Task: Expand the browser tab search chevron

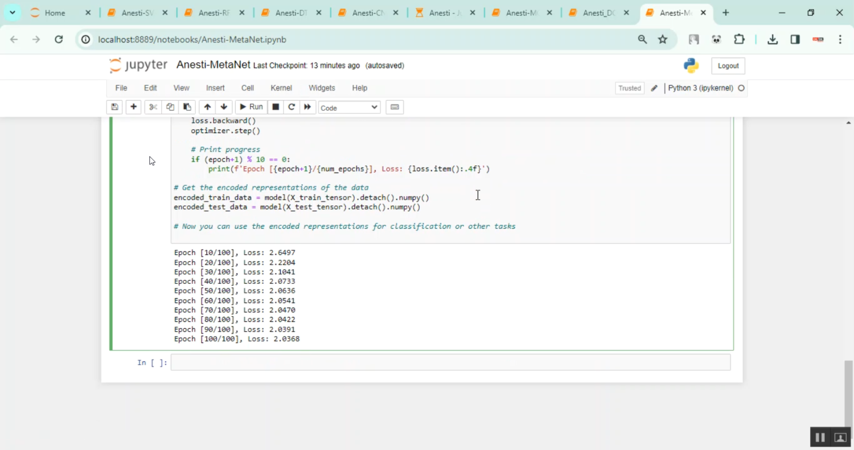Action: coord(12,13)
